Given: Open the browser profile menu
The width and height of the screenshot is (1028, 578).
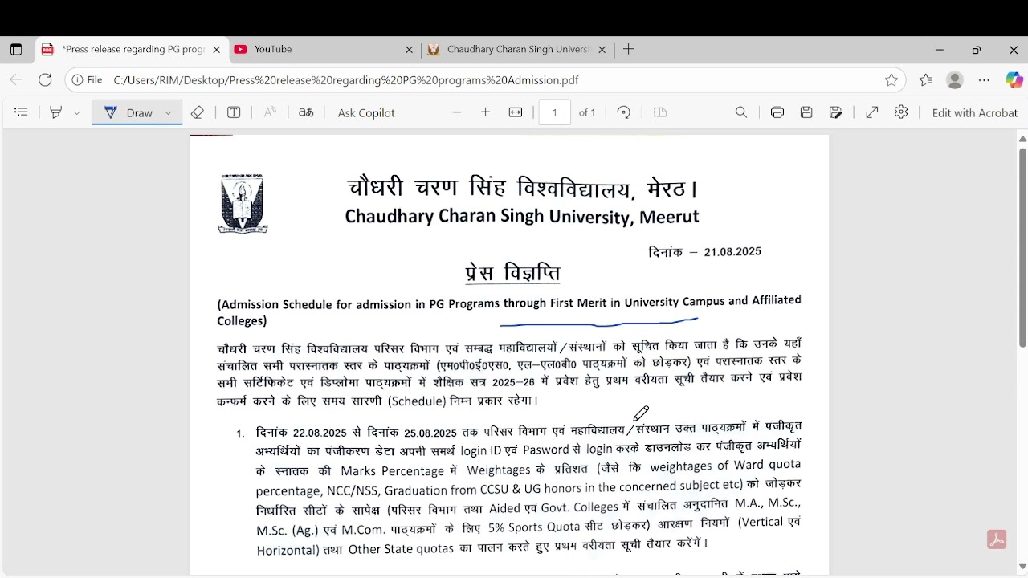Looking at the screenshot, I should click(955, 80).
